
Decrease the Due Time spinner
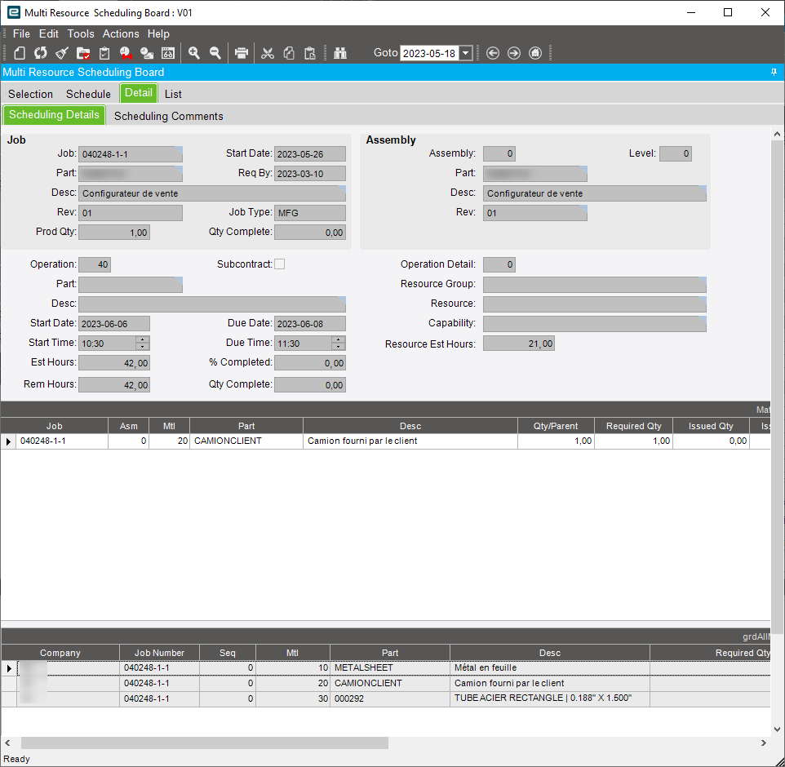339,347
